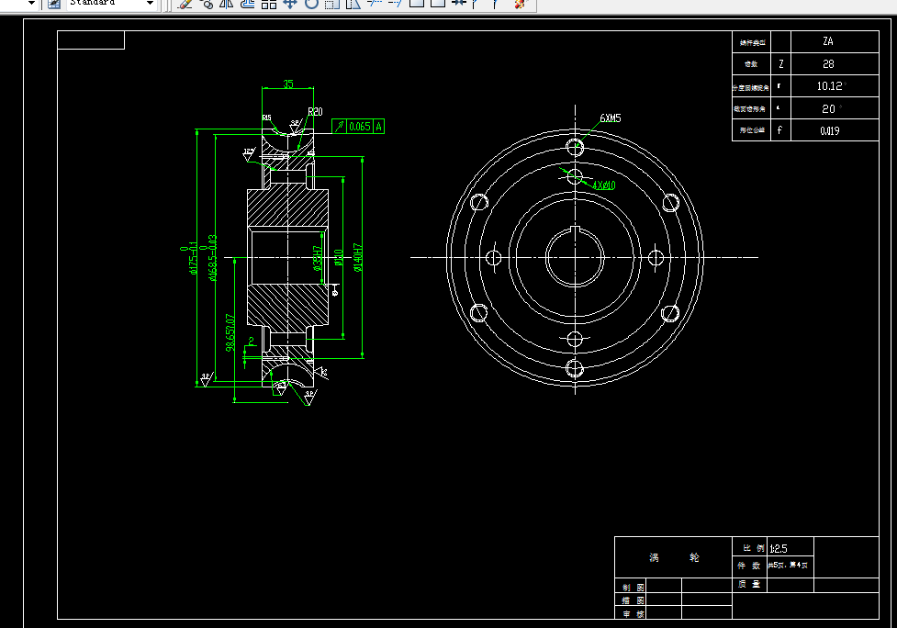Click datum letter A in tolerance frame
The height and width of the screenshot is (628, 897).
point(378,127)
